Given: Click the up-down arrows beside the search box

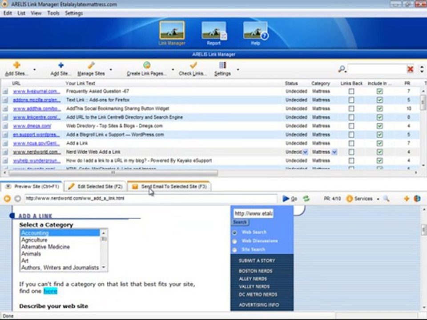Looking at the screenshot, I should (x=422, y=69).
